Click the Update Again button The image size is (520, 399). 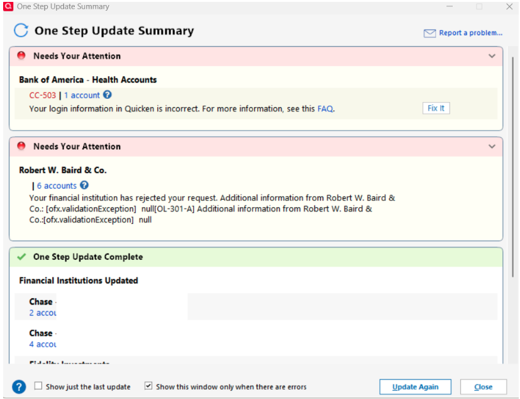click(415, 386)
